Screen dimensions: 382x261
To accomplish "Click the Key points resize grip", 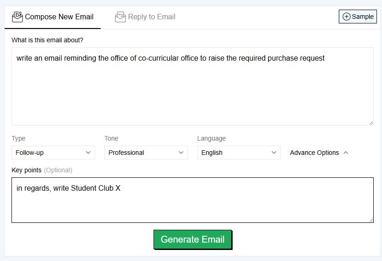I will pyautogui.click(x=371, y=220).
